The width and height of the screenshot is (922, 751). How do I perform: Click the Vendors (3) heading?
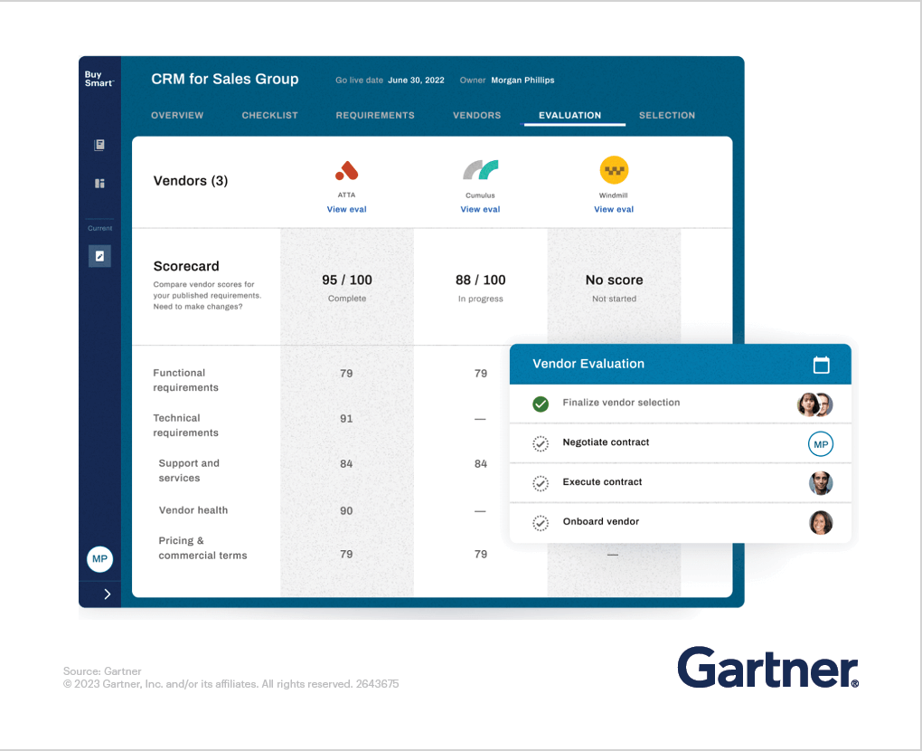pyautogui.click(x=191, y=181)
